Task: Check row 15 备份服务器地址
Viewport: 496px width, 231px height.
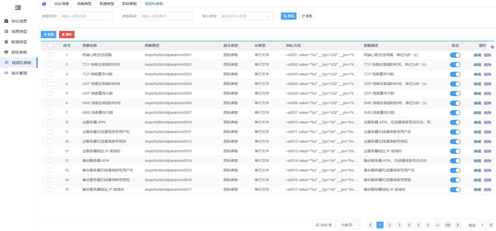Action: (x=50, y=189)
